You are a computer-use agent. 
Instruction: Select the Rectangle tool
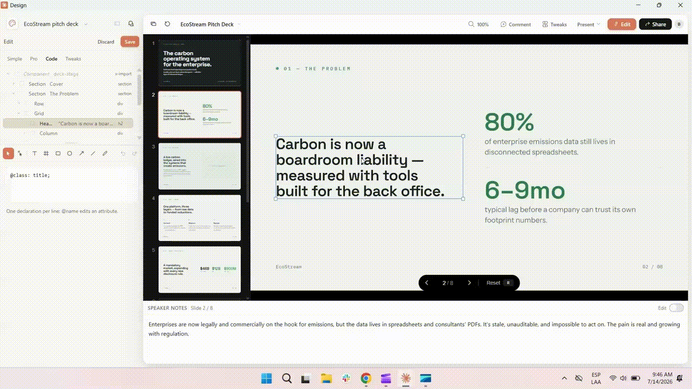tap(58, 153)
